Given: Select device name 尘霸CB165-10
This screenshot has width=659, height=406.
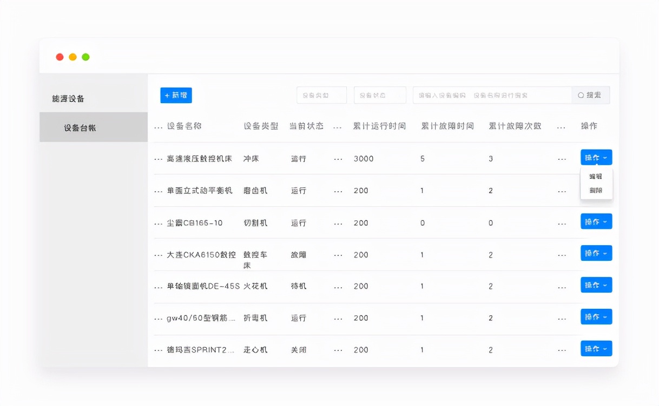Looking at the screenshot, I should click(195, 223).
